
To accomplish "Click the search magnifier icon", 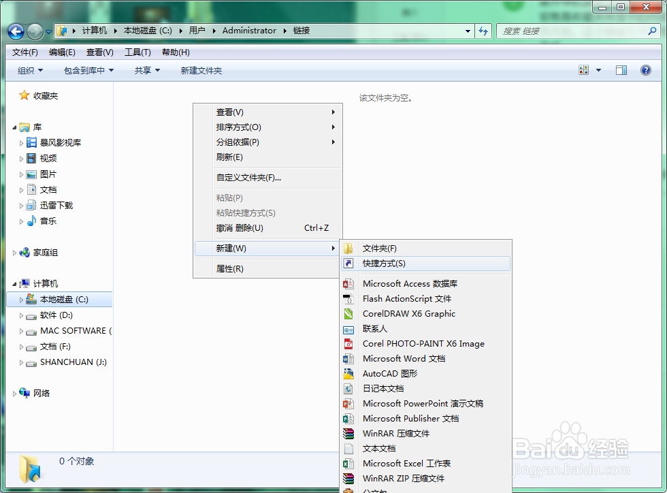I will pos(652,31).
